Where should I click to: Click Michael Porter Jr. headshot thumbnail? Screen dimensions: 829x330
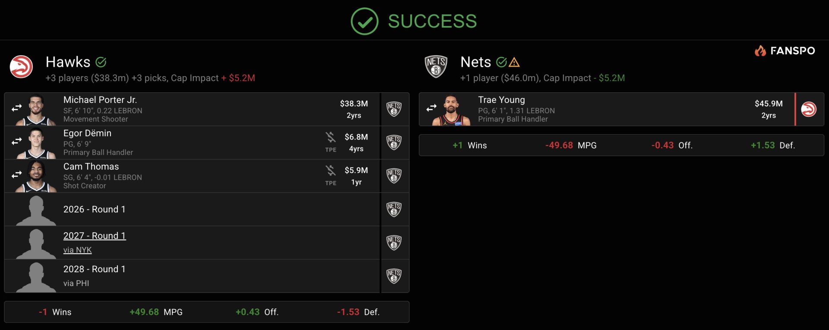click(36, 110)
